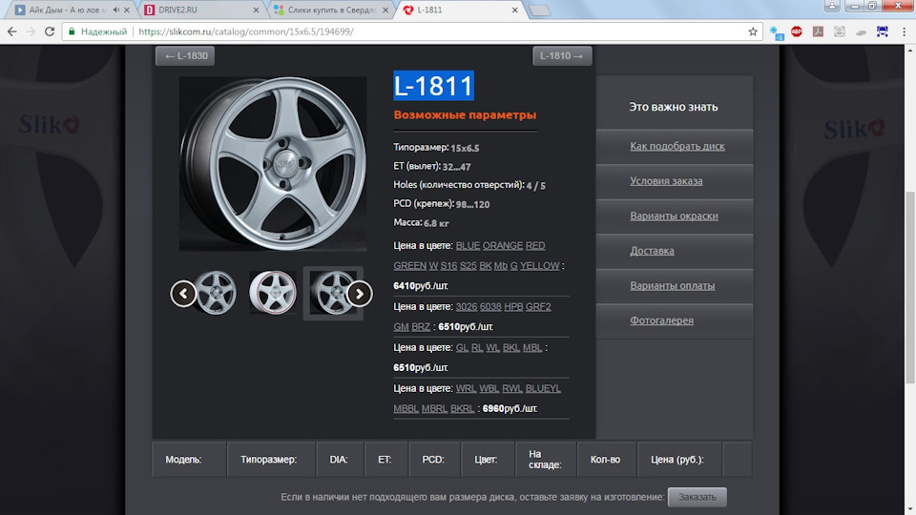Select the S16 color link
The width and height of the screenshot is (916, 515).
pos(448,266)
